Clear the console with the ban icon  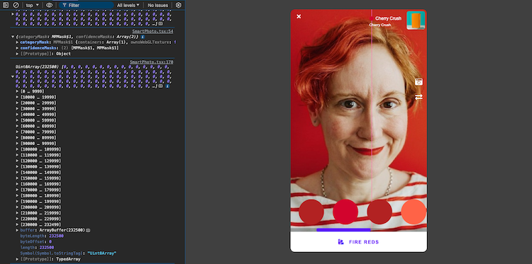(x=16, y=5)
